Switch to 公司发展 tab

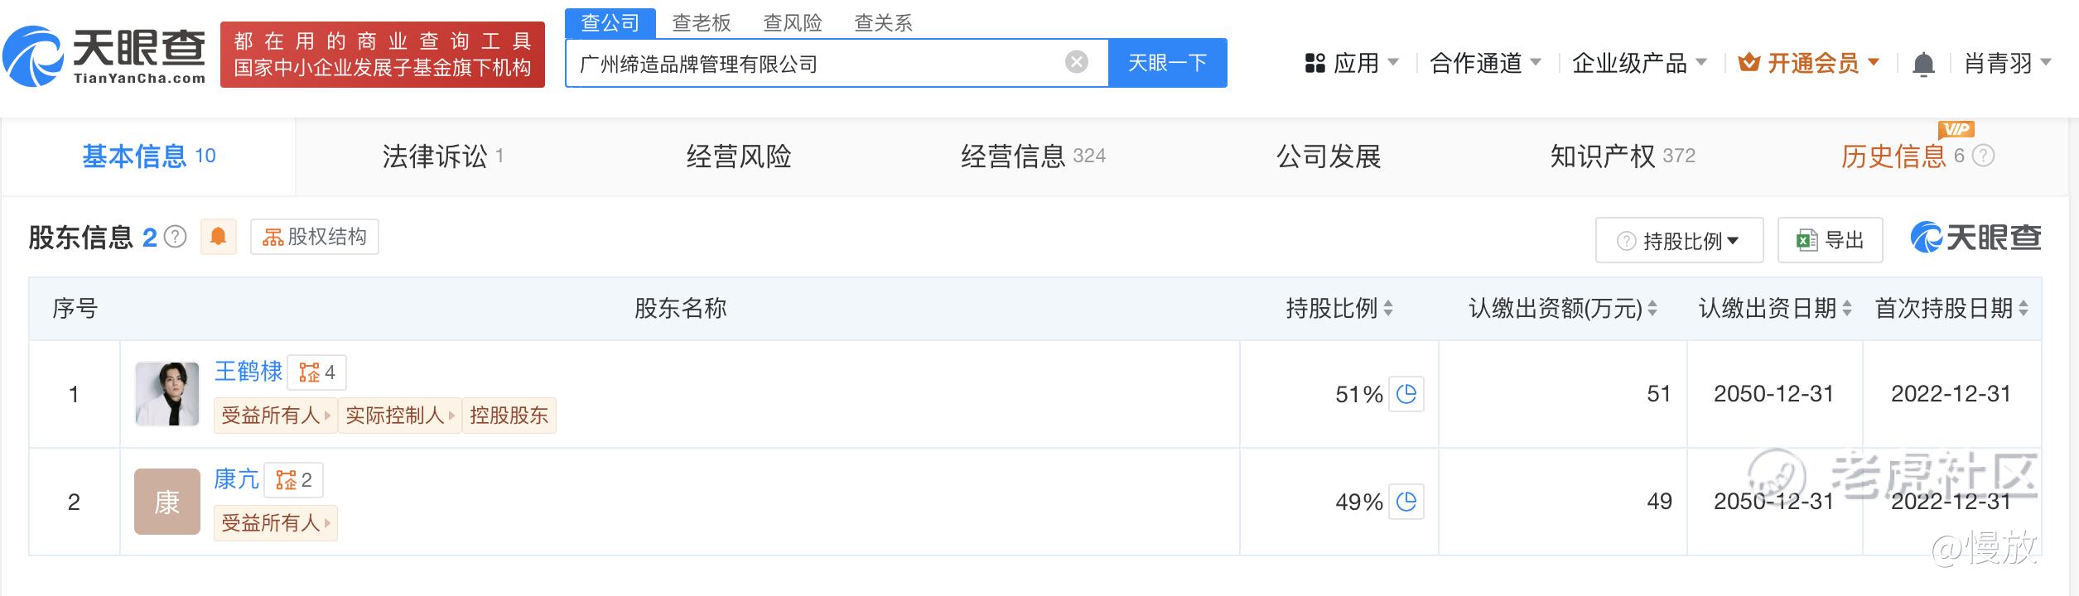[x=1329, y=156]
